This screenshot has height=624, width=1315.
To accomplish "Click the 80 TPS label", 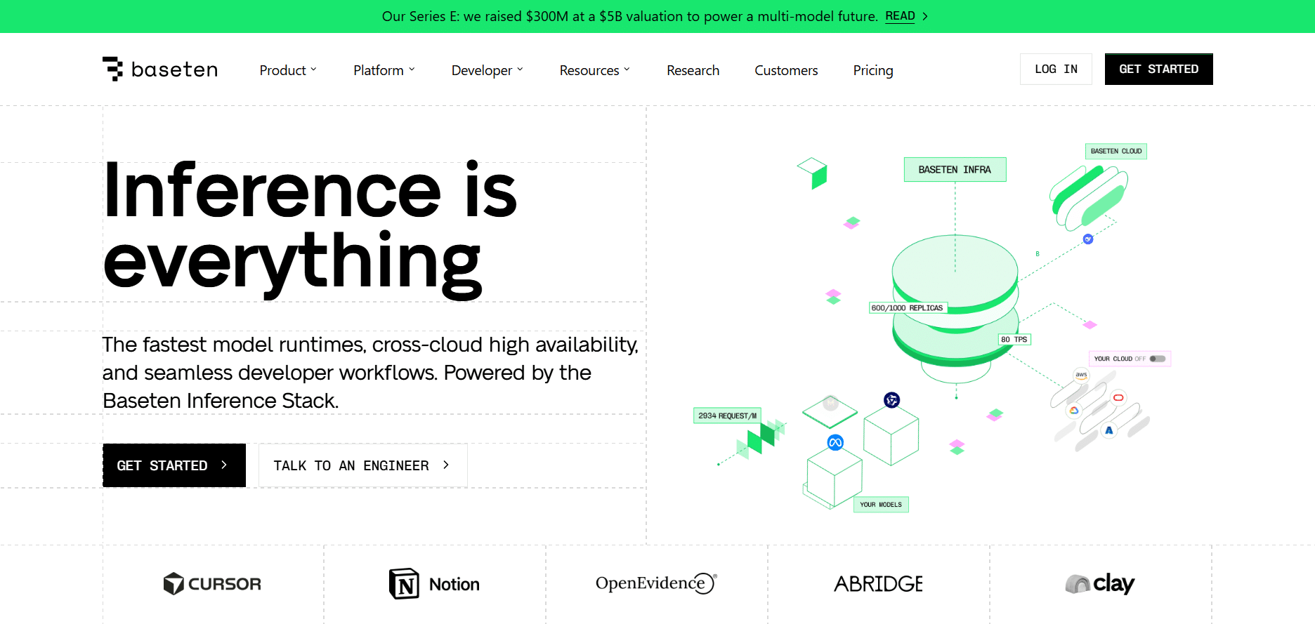I will (x=1014, y=339).
